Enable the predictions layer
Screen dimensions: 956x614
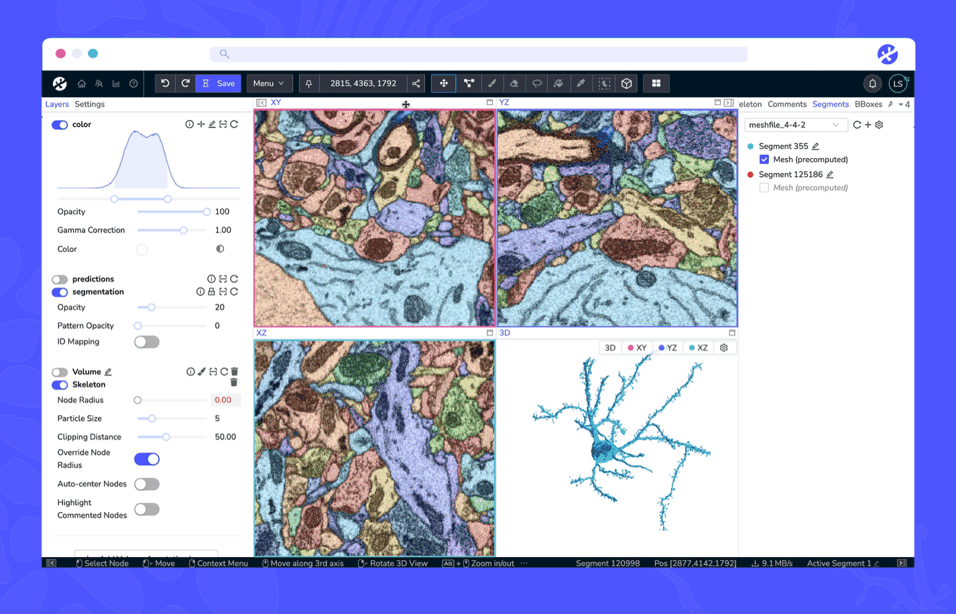(60, 279)
